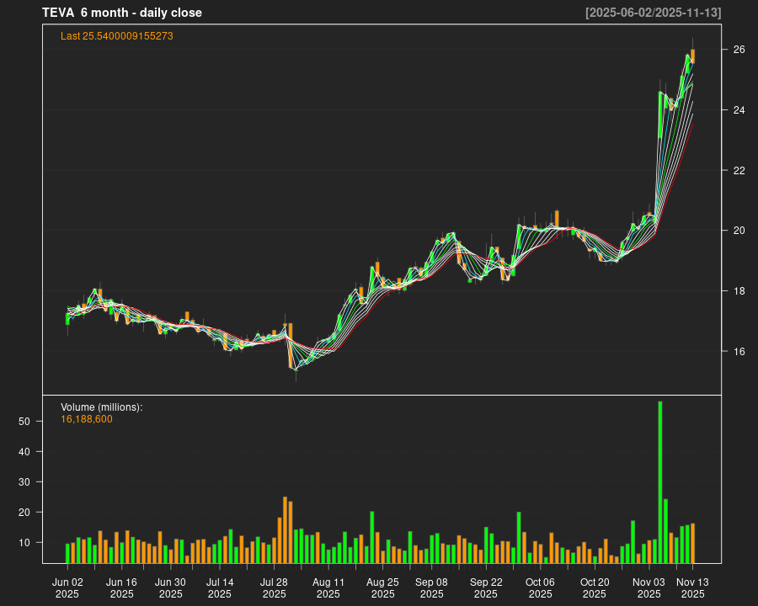Click the TEVA 6 month chart title
The height and width of the screenshot is (606, 758).
coord(122,13)
